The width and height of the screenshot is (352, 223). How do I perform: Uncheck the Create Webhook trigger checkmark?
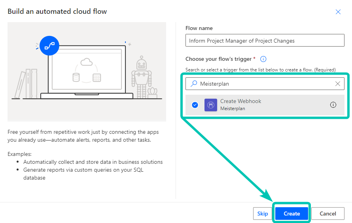tap(195, 105)
